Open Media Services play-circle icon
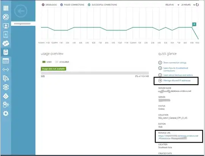 coord(6,87)
